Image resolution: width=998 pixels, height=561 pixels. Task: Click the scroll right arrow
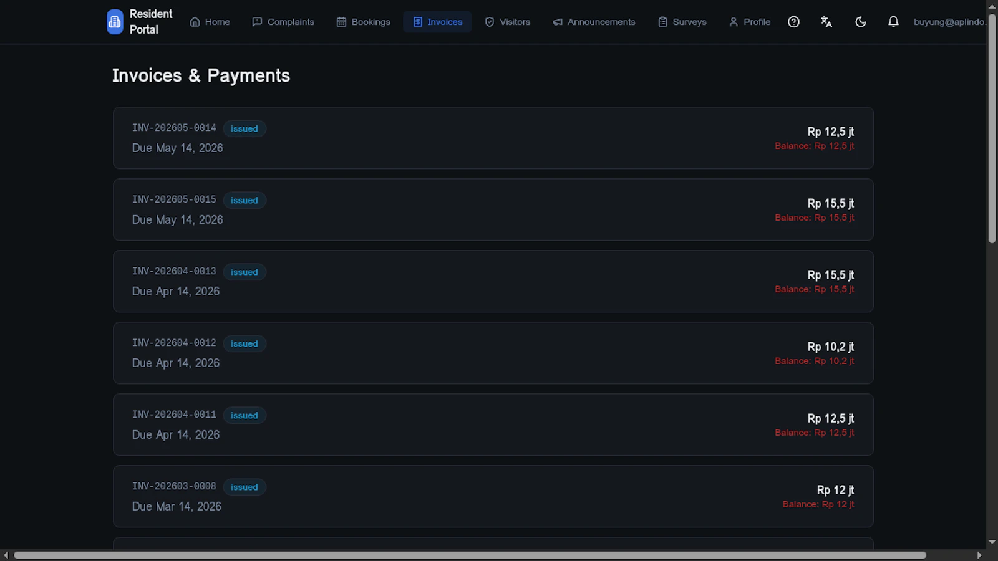(x=979, y=555)
